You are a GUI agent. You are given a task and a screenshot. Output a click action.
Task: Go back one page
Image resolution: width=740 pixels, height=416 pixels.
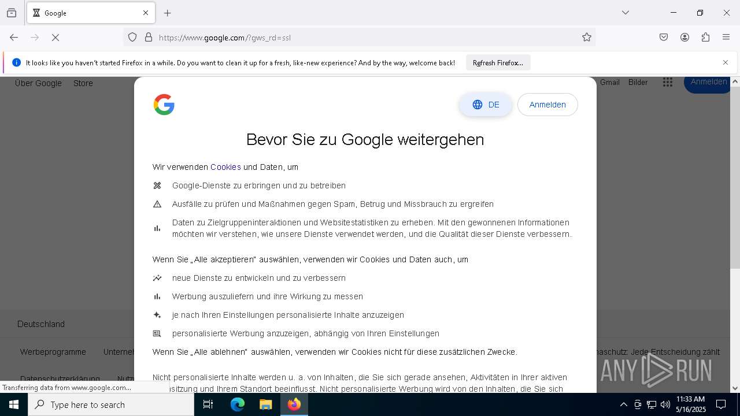coord(14,38)
